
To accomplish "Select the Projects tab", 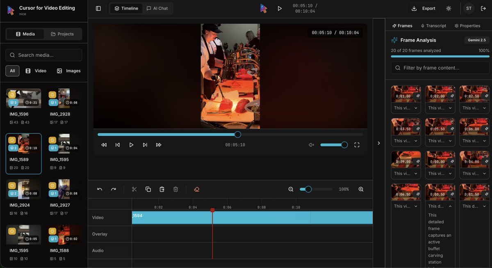I will click(62, 34).
